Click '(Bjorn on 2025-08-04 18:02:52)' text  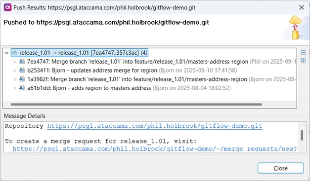click(x=191, y=88)
